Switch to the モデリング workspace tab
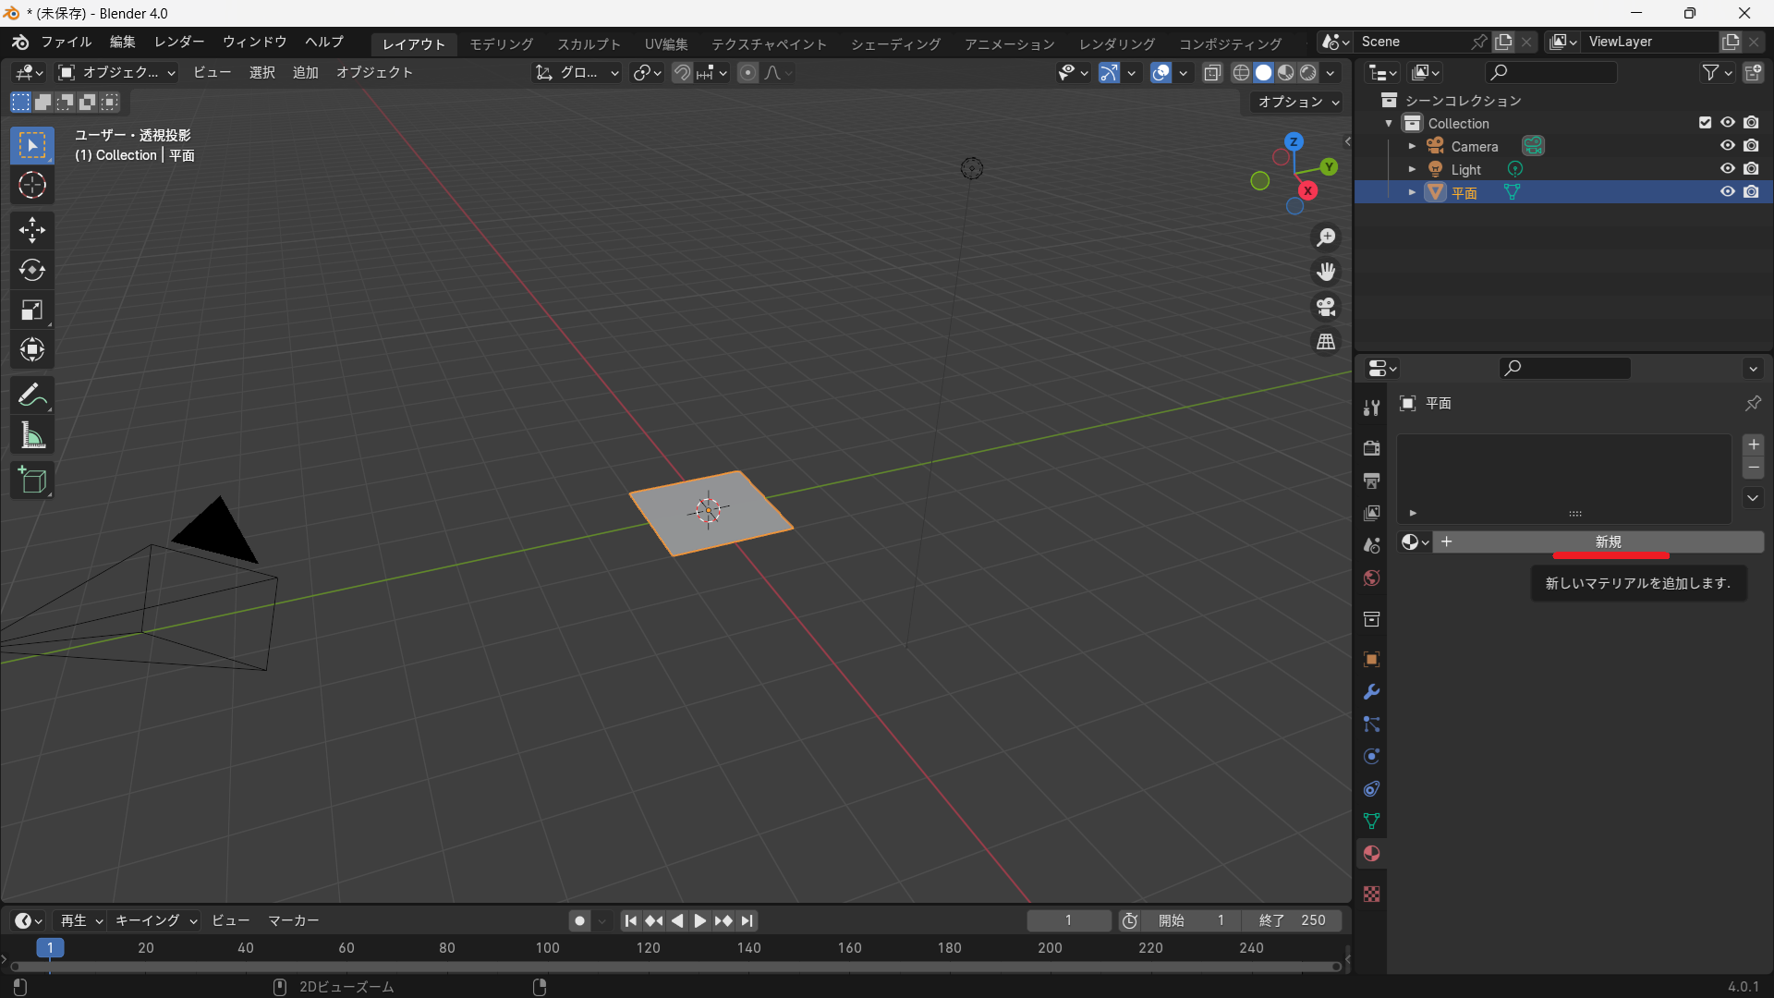 click(501, 43)
